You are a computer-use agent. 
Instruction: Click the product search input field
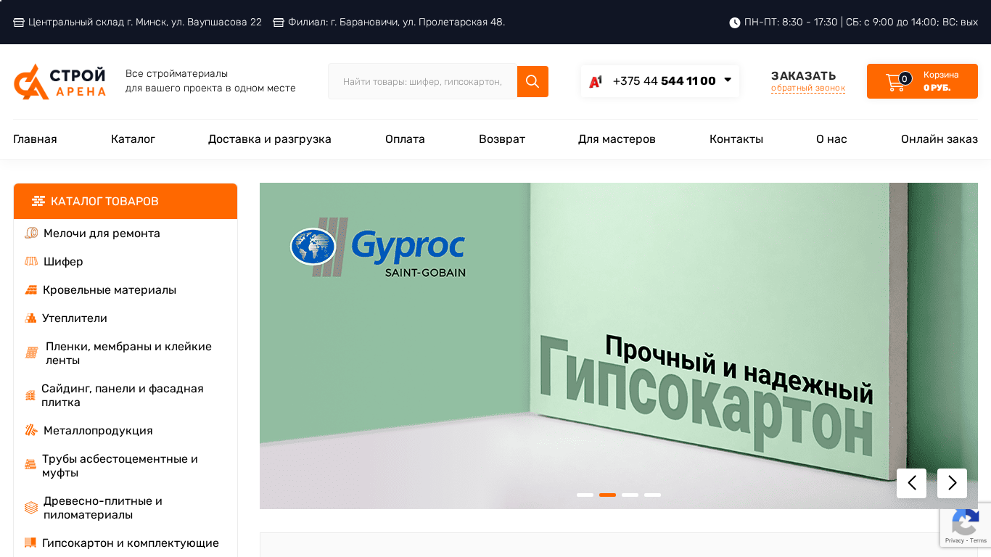coord(423,81)
